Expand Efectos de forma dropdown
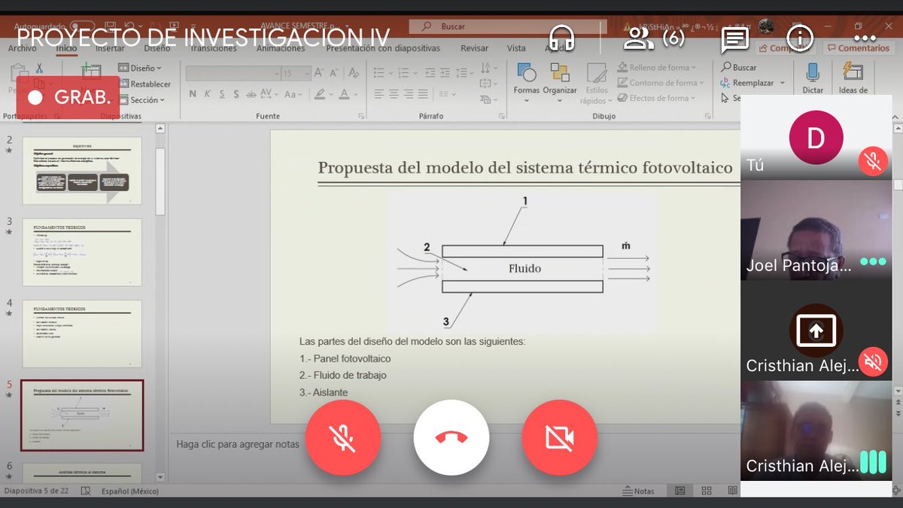The width and height of the screenshot is (903, 508). pyautogui.click(x=655, y=98)
